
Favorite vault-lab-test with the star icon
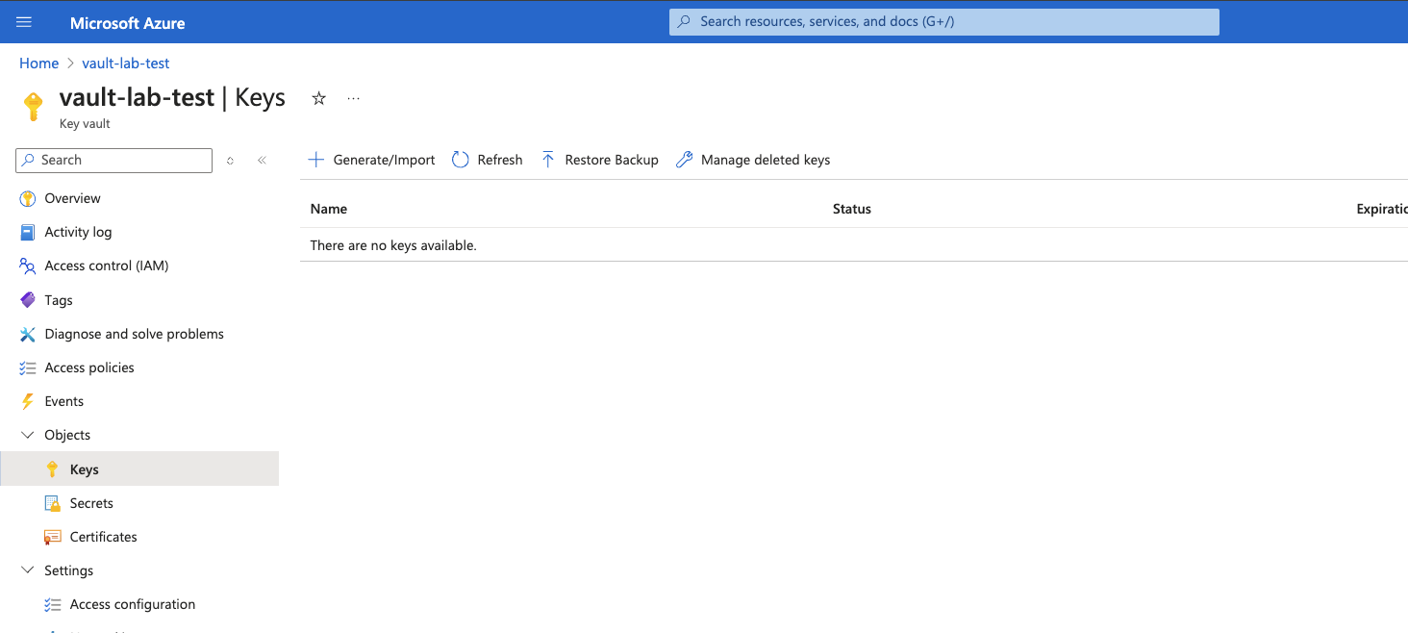(319, 98)
